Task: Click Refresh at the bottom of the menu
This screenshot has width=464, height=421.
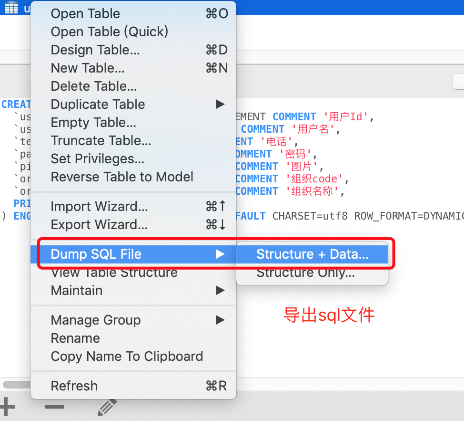Action: [x=74, y=386]
